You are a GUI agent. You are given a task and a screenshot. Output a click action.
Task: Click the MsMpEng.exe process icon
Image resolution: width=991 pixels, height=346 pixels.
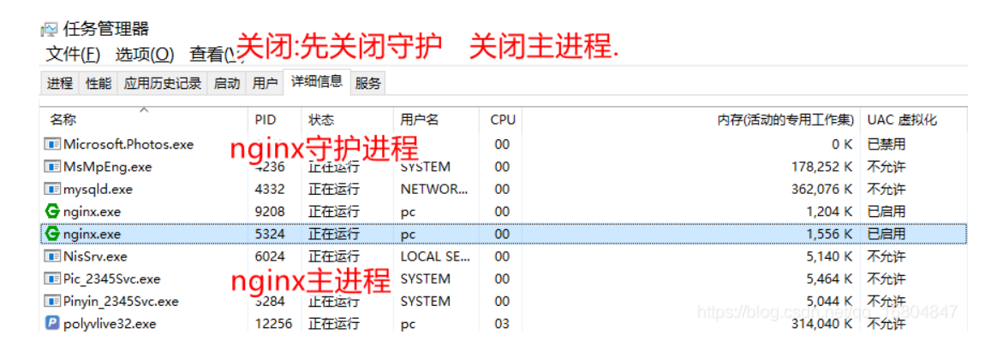[x=52, y=167]
